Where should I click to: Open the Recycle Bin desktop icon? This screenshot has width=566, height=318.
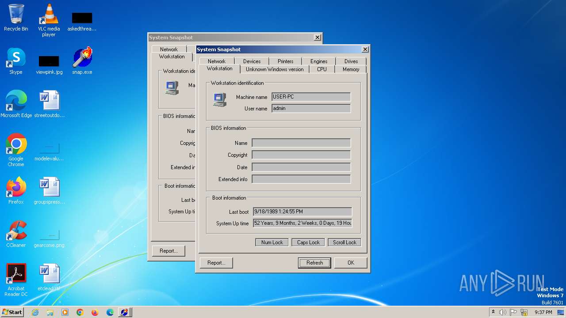[16, 18]
